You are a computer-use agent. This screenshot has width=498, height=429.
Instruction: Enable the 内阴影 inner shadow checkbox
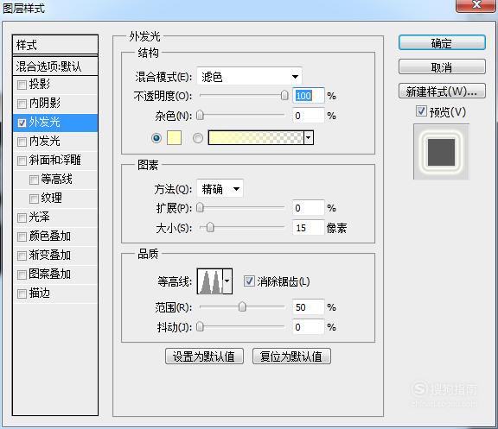(22, 104)
